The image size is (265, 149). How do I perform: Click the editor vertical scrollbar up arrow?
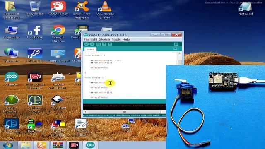point(179,53)
